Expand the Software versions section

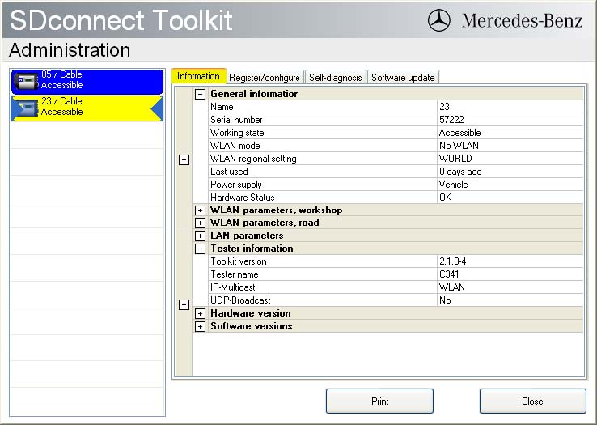pos(200,327)
